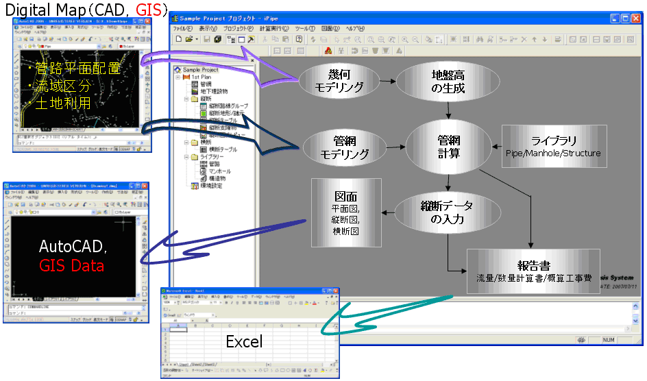Select 構造物 library item
647x381 pixels.
tap(217, 179)
